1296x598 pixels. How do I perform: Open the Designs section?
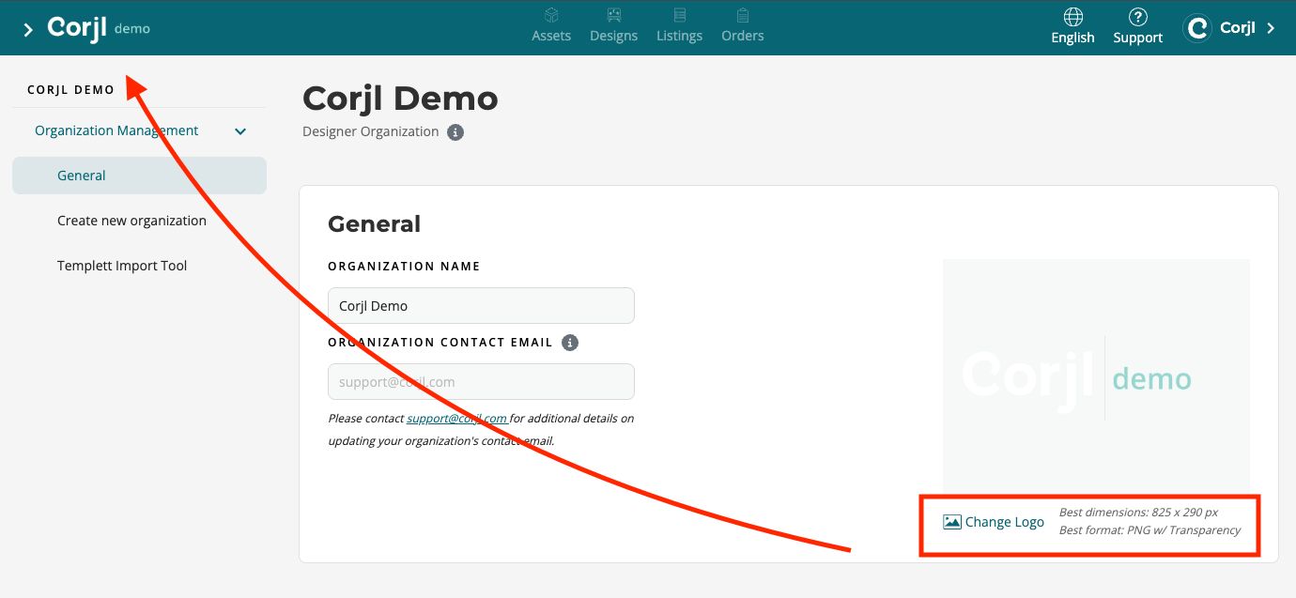(614, 25)
